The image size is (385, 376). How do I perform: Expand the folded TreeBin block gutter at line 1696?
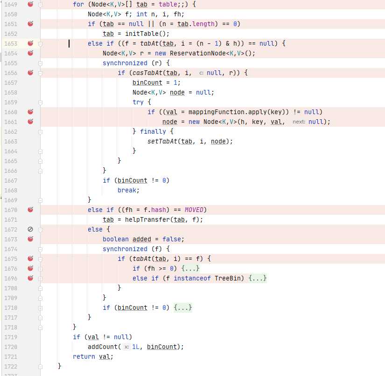point(41,279)
